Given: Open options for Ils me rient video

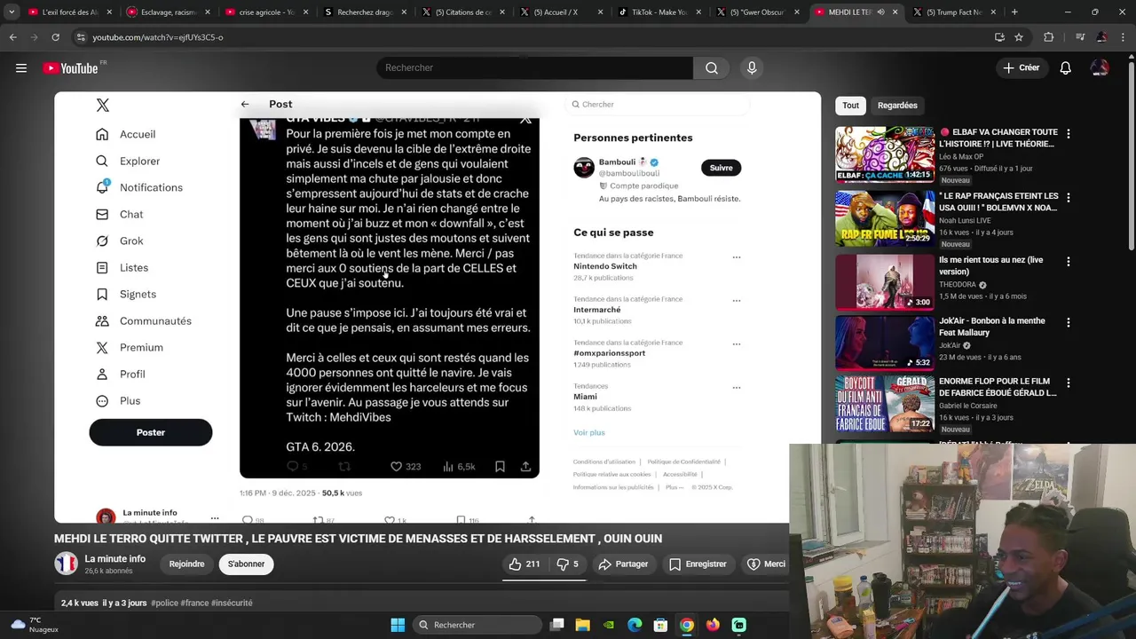Looking at the screenshot, I should coord(1068,261).
